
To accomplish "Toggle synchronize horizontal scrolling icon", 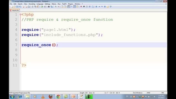I will (65, 7).
